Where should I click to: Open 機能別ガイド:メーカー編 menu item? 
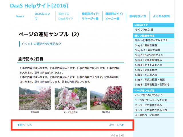pos(114,16)
